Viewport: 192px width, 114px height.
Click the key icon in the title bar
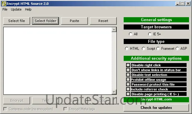point(4,4)
